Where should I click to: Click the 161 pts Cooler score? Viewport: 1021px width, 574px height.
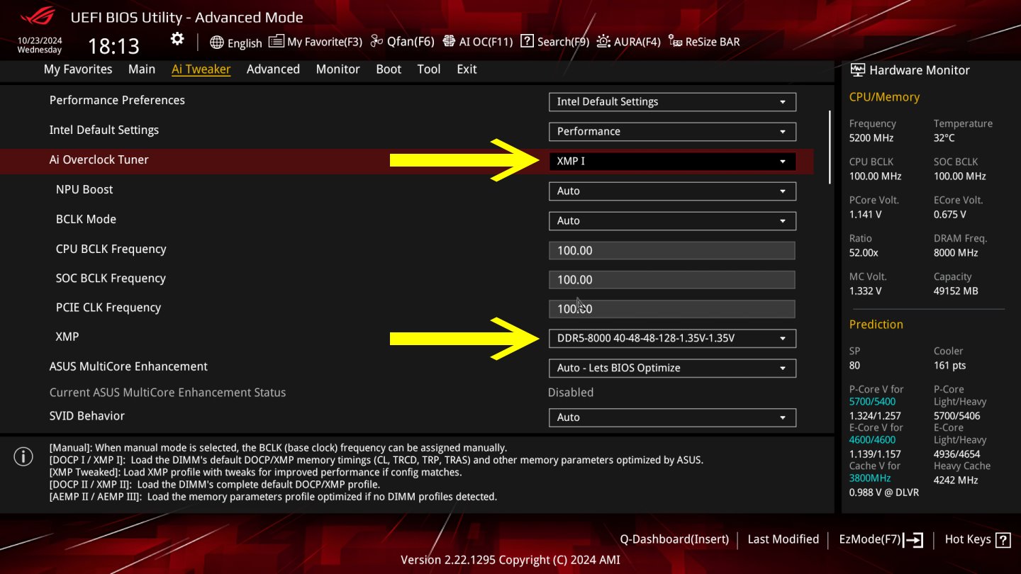pyautogui.click(x=950, y=366)
